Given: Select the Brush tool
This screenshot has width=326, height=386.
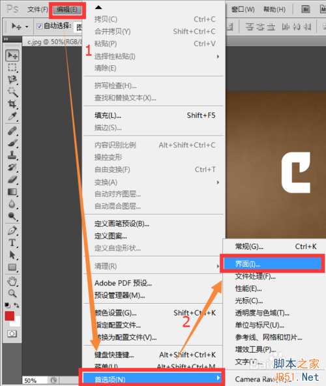Looking at the screenshot, I should [12, 143].
